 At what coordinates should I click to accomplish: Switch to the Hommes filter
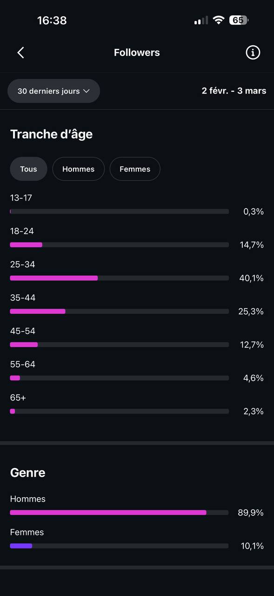click(78, 169)
